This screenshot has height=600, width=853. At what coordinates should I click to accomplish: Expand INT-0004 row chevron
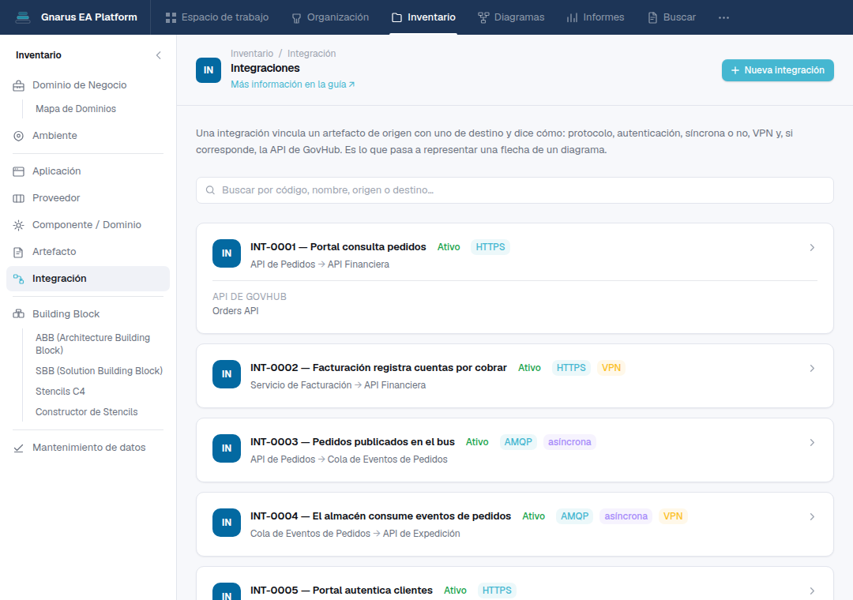812,516
